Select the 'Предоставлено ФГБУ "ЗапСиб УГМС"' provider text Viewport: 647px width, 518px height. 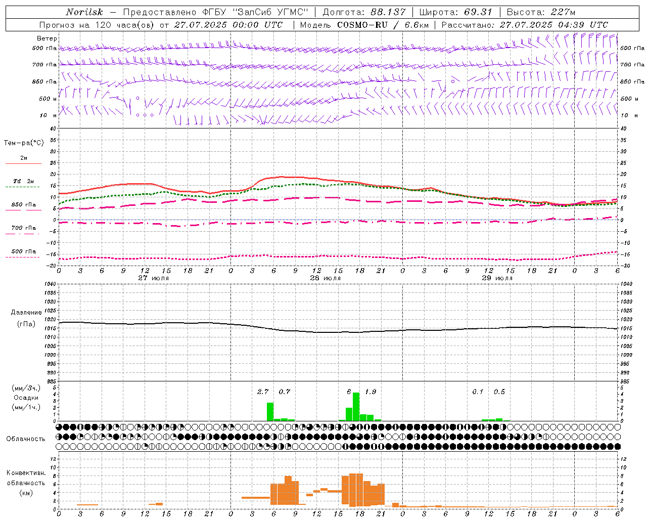pyautogui.click(x=216, y=12)
